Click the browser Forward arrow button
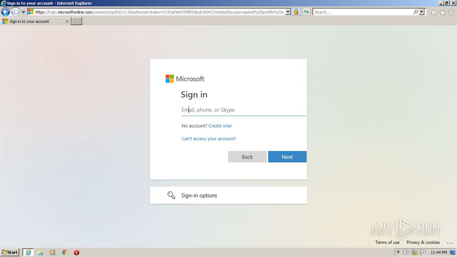The image size is (457, 257). [x=15, y=12]
